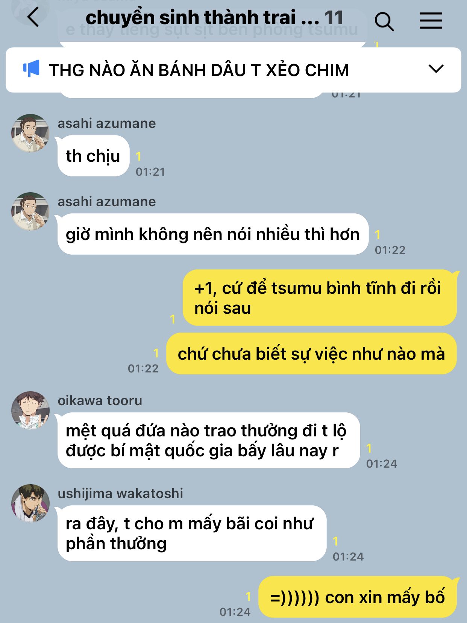Open asahi azumane's avatar on the 01:22 message
The height and width of the screenshot is (623, 467).
click(x=30, y=211)
